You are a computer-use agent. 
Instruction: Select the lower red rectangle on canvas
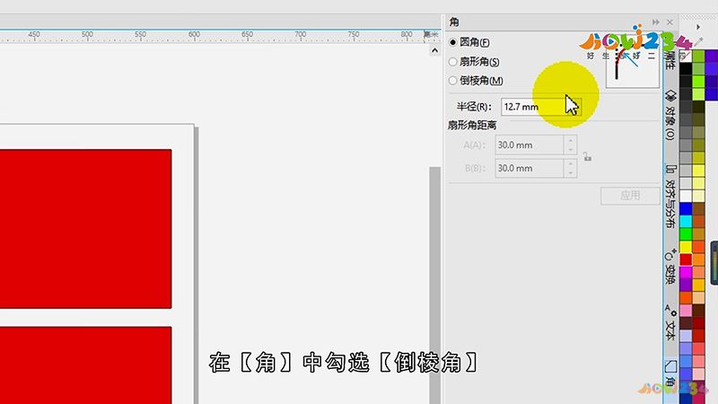85,365
